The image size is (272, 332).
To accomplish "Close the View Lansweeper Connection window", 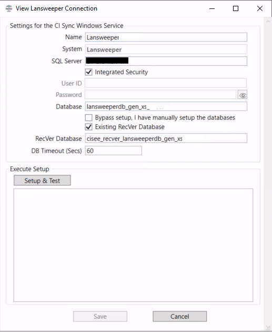I will pos(260,8).
